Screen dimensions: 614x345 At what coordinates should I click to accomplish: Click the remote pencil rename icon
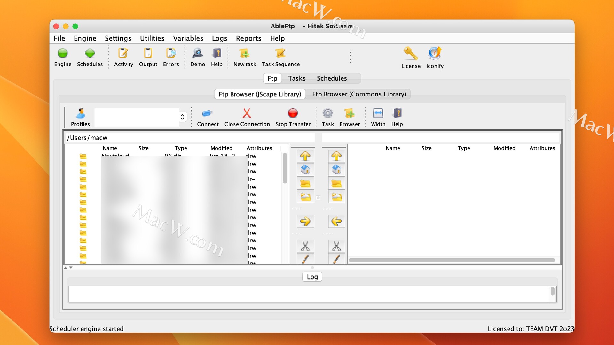click(336, 259)
